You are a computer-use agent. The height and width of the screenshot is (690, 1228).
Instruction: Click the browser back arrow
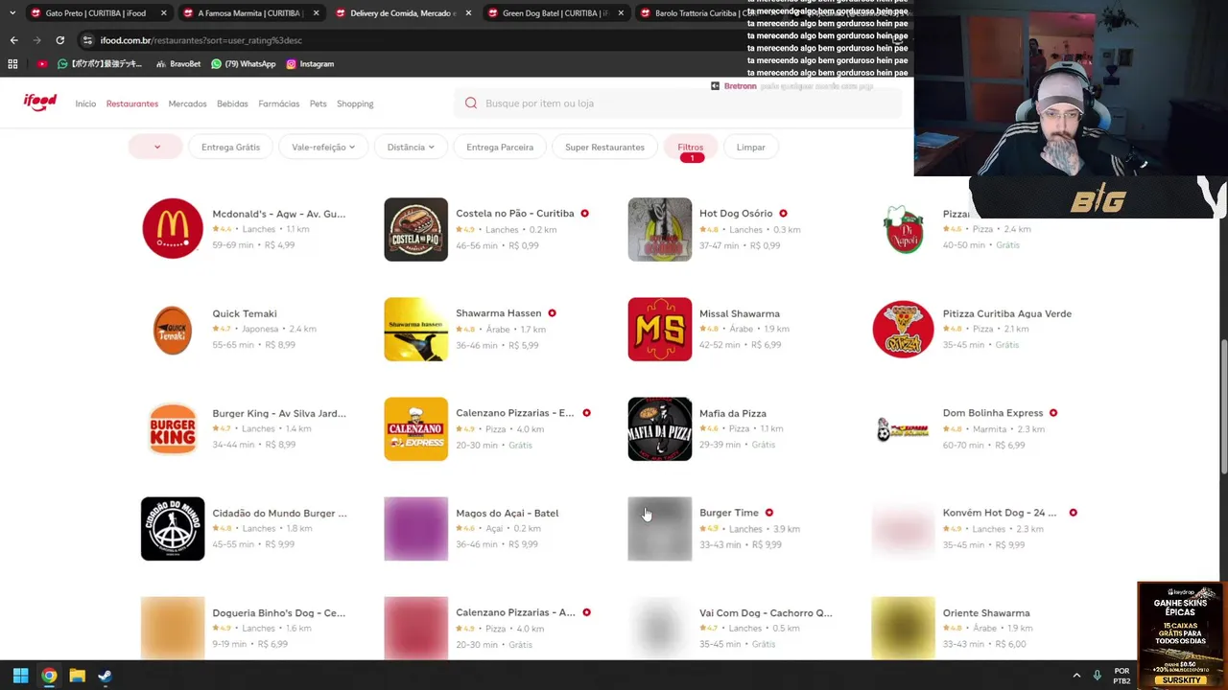coord(13,40)
